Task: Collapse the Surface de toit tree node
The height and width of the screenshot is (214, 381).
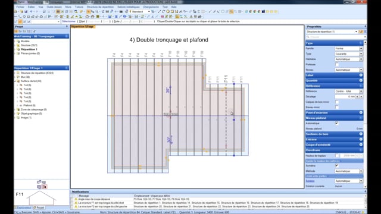Action: point(15,81)
